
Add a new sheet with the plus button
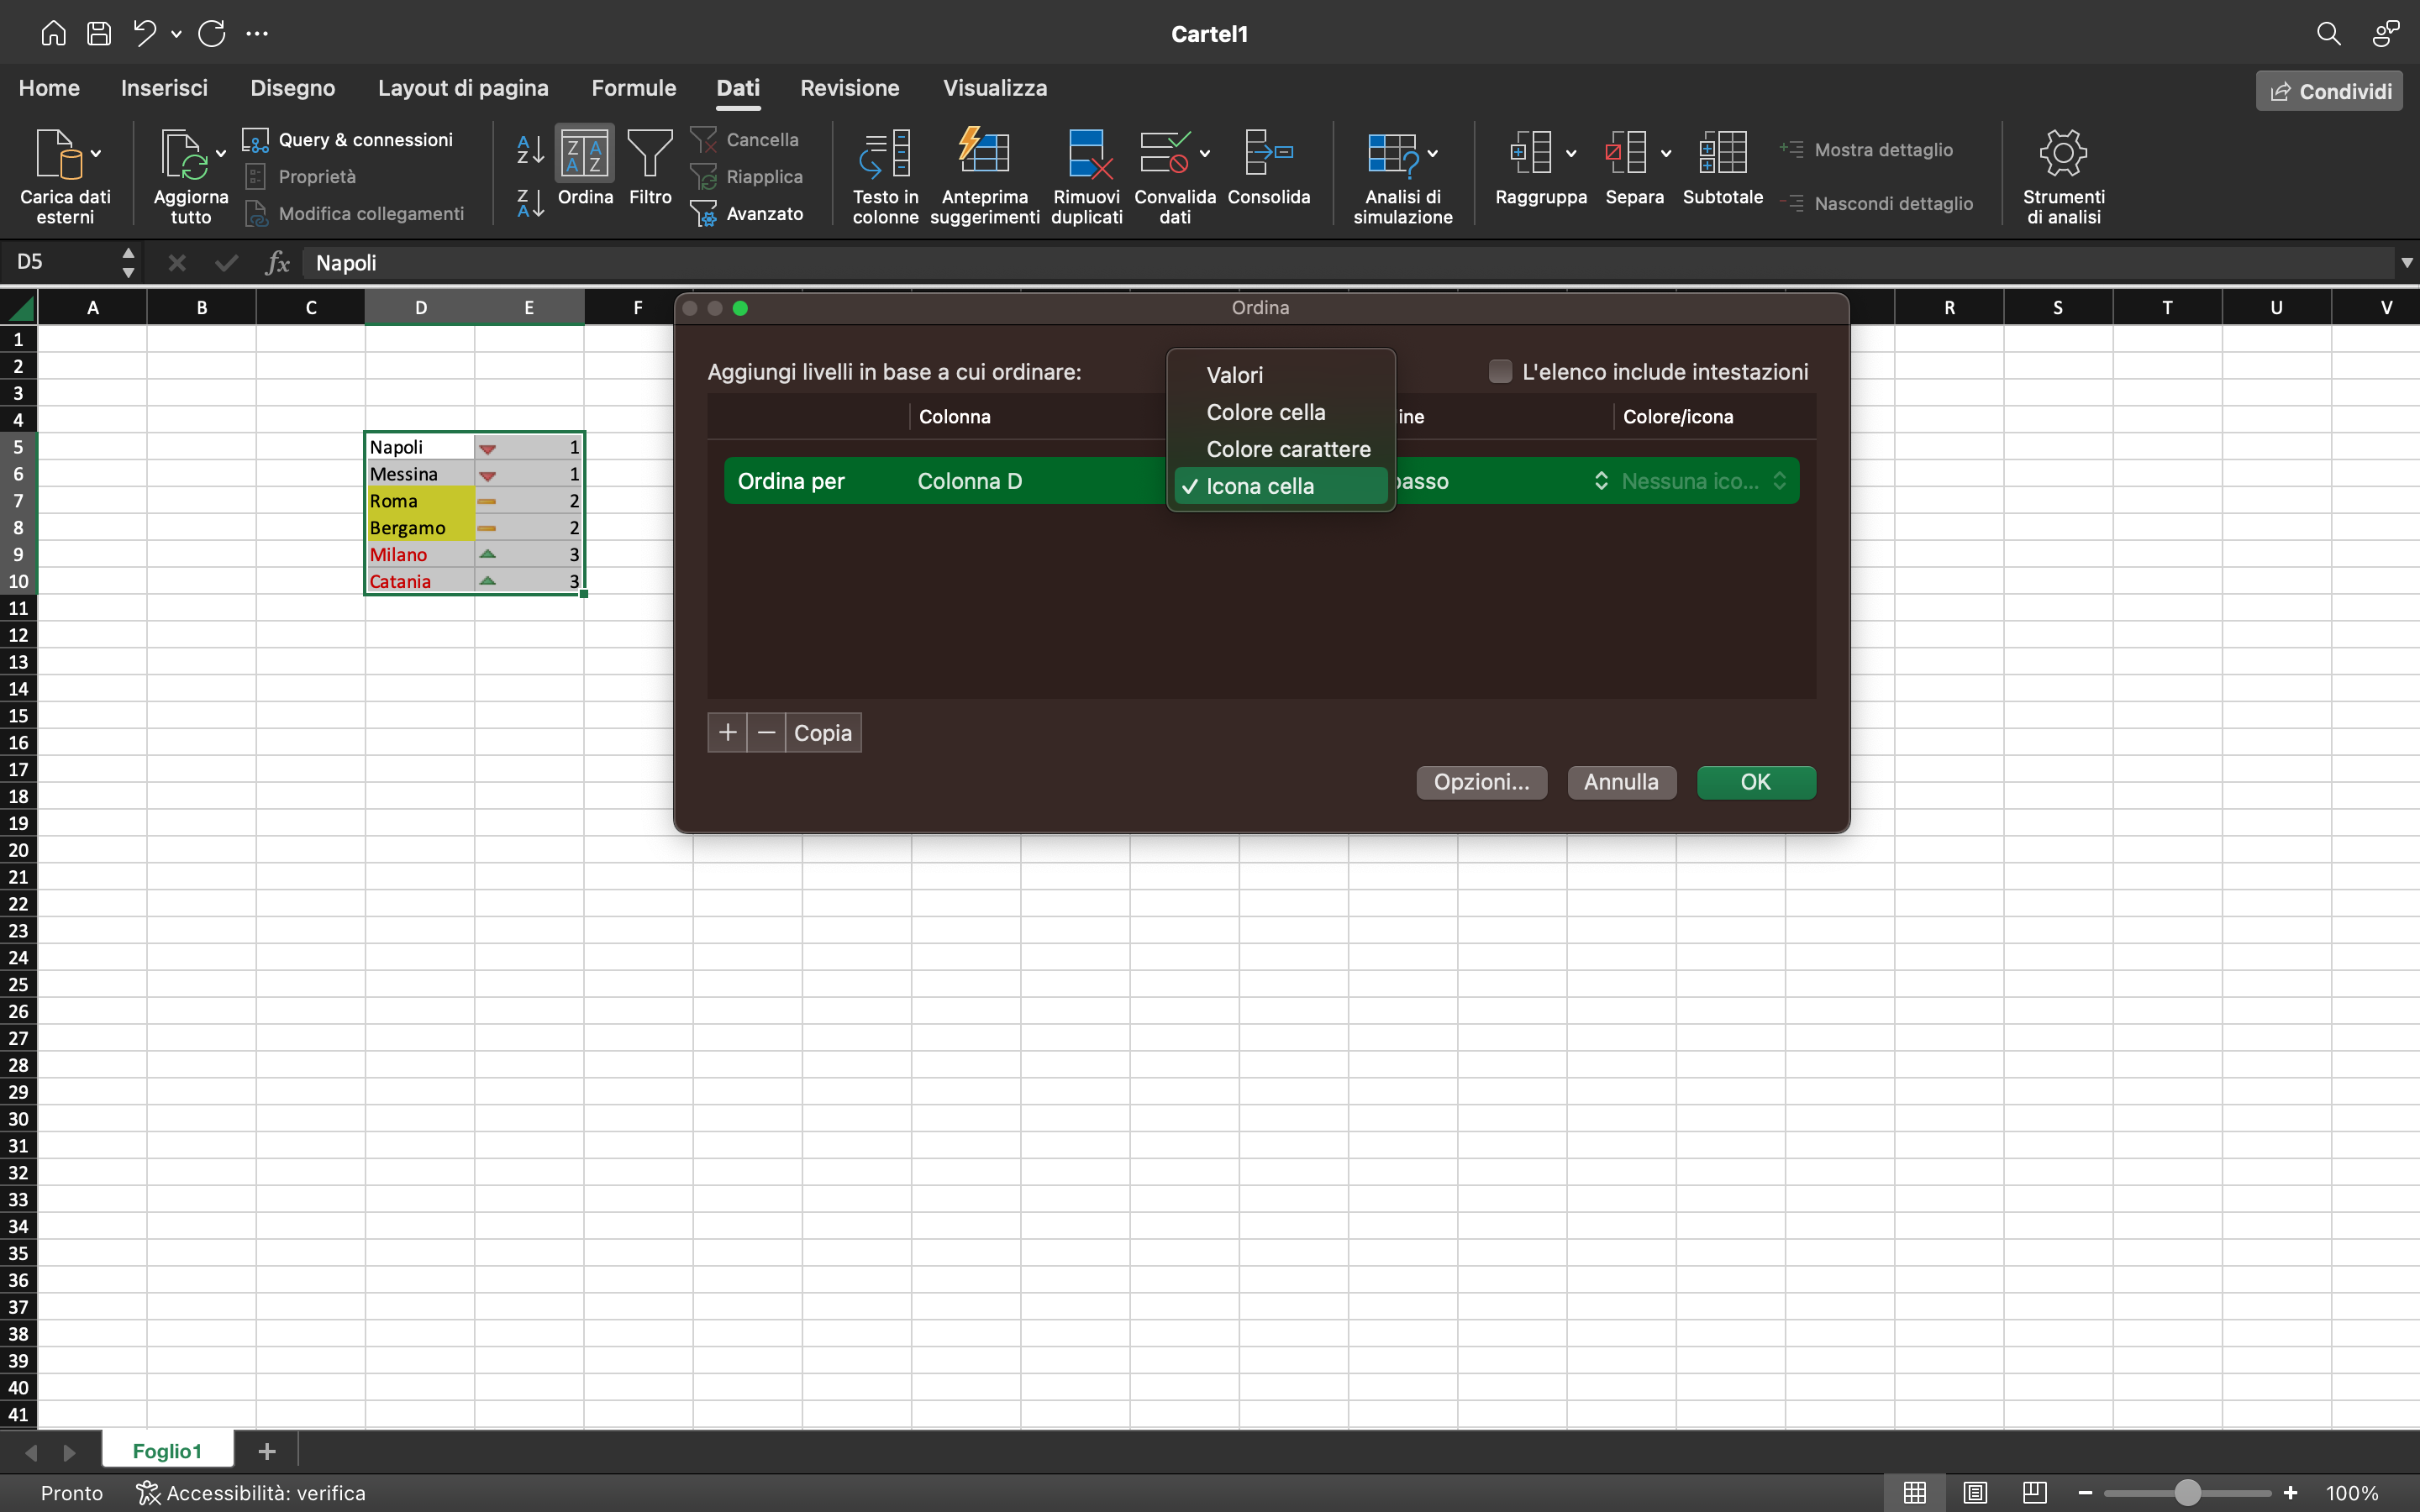(x=266, y=1450)
